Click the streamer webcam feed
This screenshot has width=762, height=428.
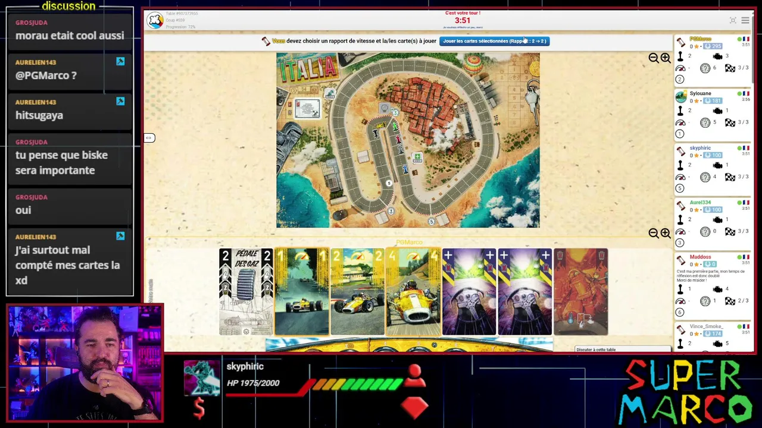coord(85,364)
